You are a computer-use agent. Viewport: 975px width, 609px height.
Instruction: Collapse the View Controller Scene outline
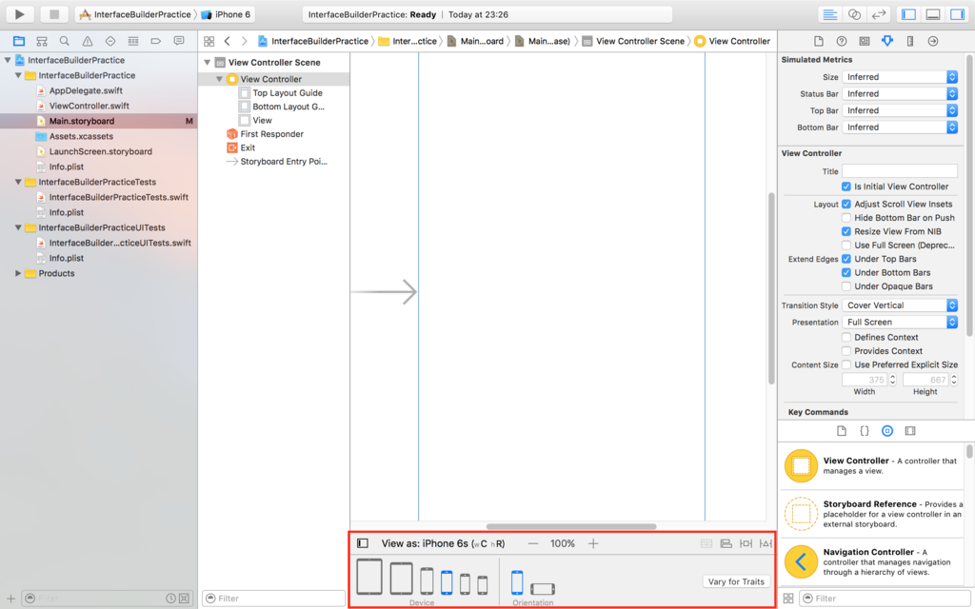[x=206, y=62]
